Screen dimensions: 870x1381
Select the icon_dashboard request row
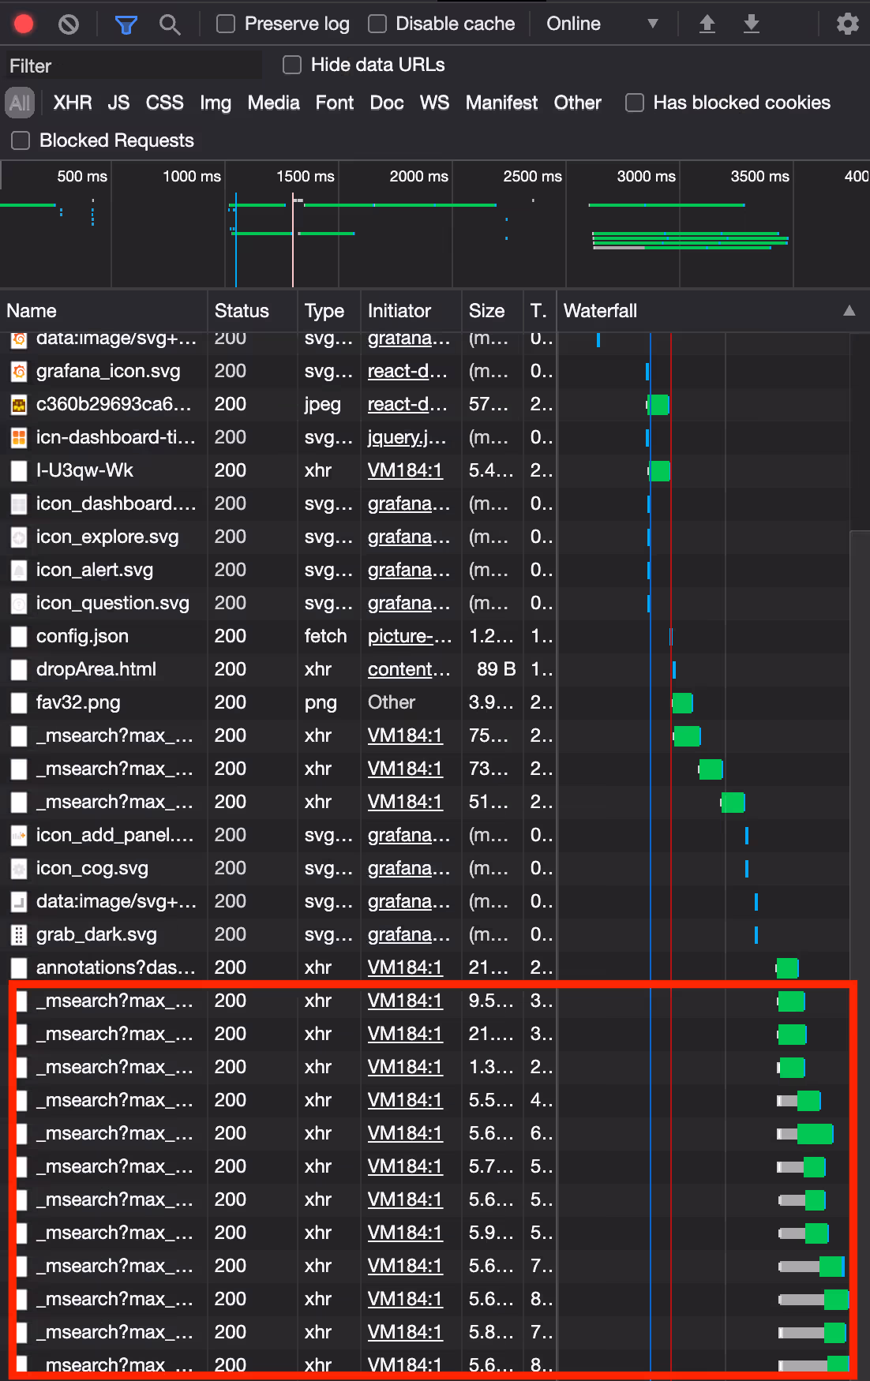[x=425, y=503]
